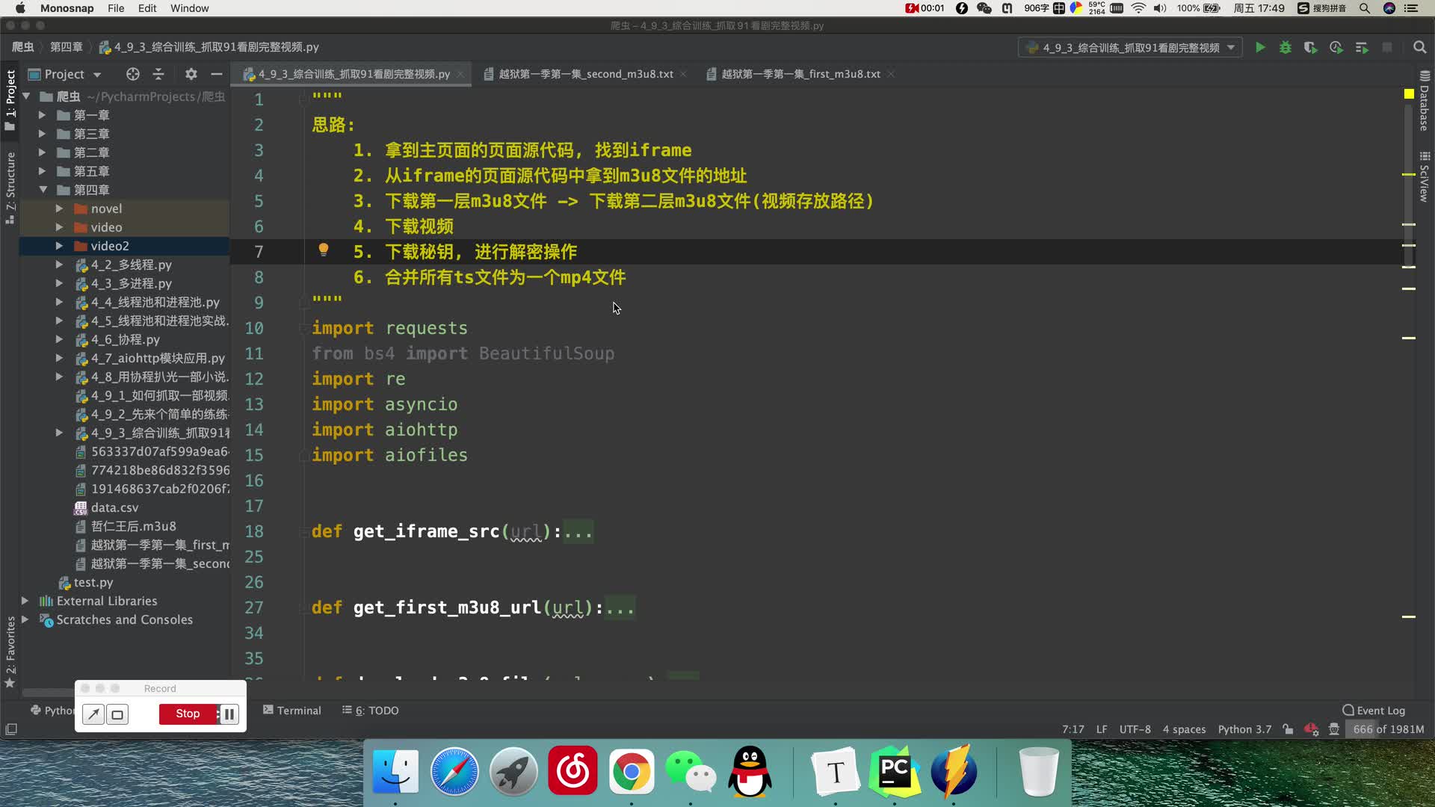Expand the 第一章 folder

point(43,115)
